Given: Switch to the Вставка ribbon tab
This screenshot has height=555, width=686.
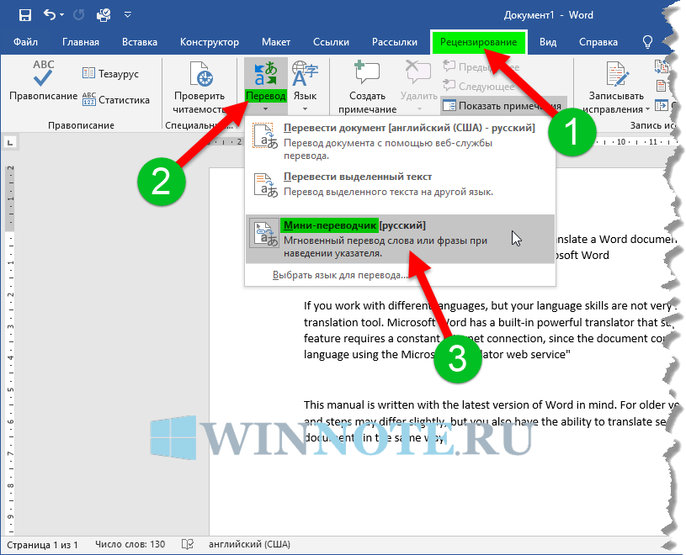Looking at the screenshot, I should [140, 42].
